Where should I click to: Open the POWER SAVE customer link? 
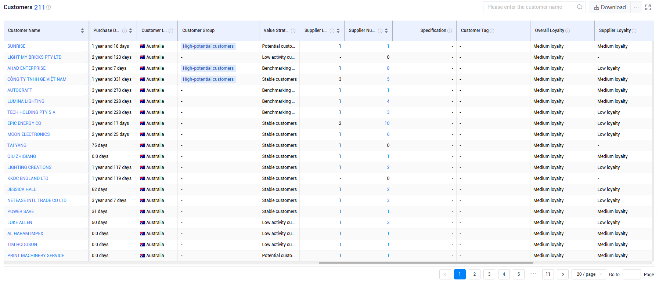[x=21, y=211]
